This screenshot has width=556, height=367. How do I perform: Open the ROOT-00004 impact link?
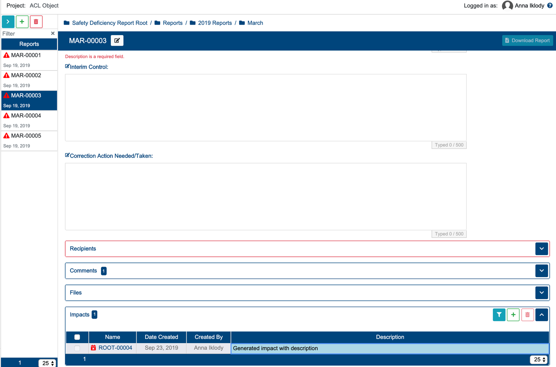tap(115, 348)
